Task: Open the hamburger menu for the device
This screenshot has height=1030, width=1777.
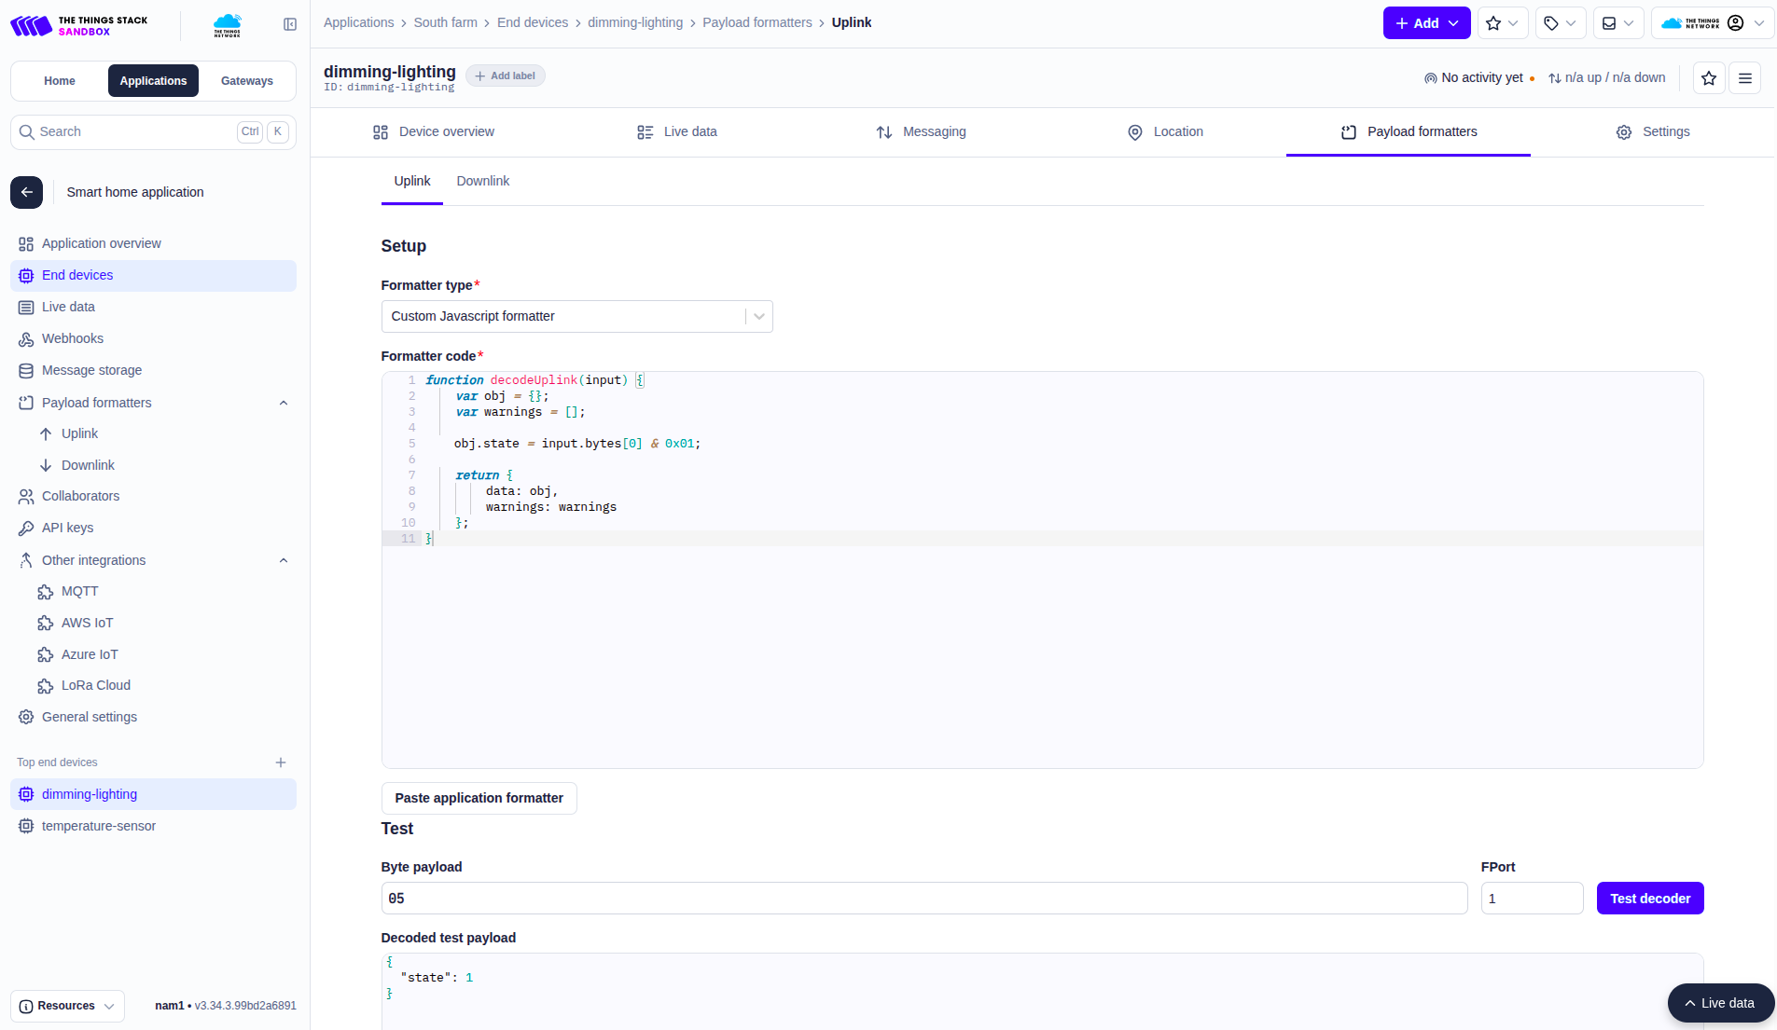Action: [1744, 78]
